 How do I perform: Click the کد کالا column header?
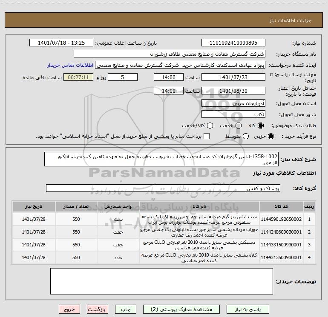click(x=281, y=206)
